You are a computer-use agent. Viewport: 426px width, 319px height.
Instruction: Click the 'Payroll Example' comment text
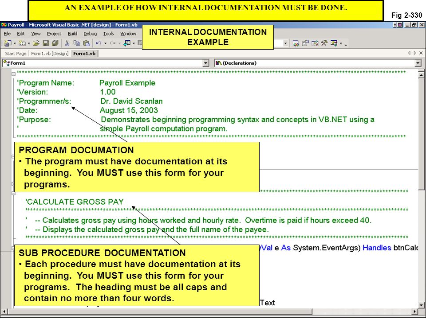(127, 83)
